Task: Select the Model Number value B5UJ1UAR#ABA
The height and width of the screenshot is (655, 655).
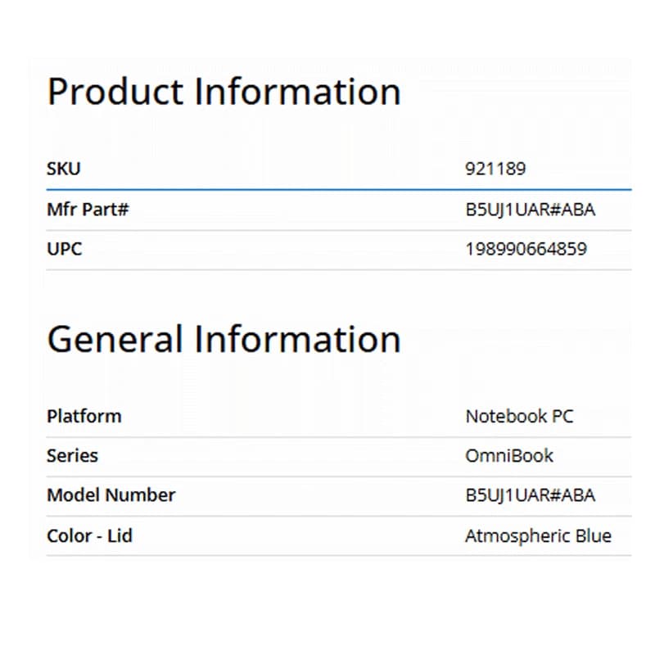Action: tap(530, 495)
